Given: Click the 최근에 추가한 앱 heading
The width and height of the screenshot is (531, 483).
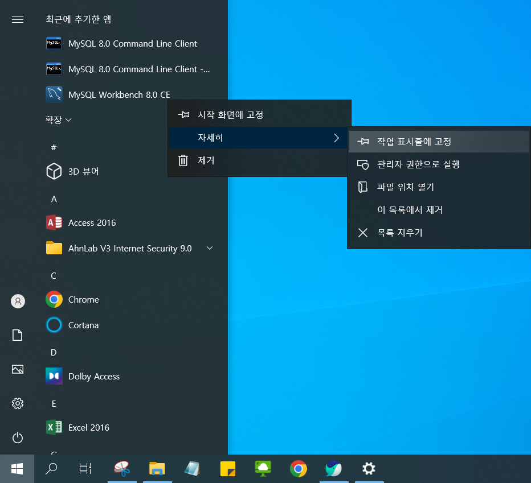Looking at the screenshot, I should pyautogui.click(x=78, y=19).
